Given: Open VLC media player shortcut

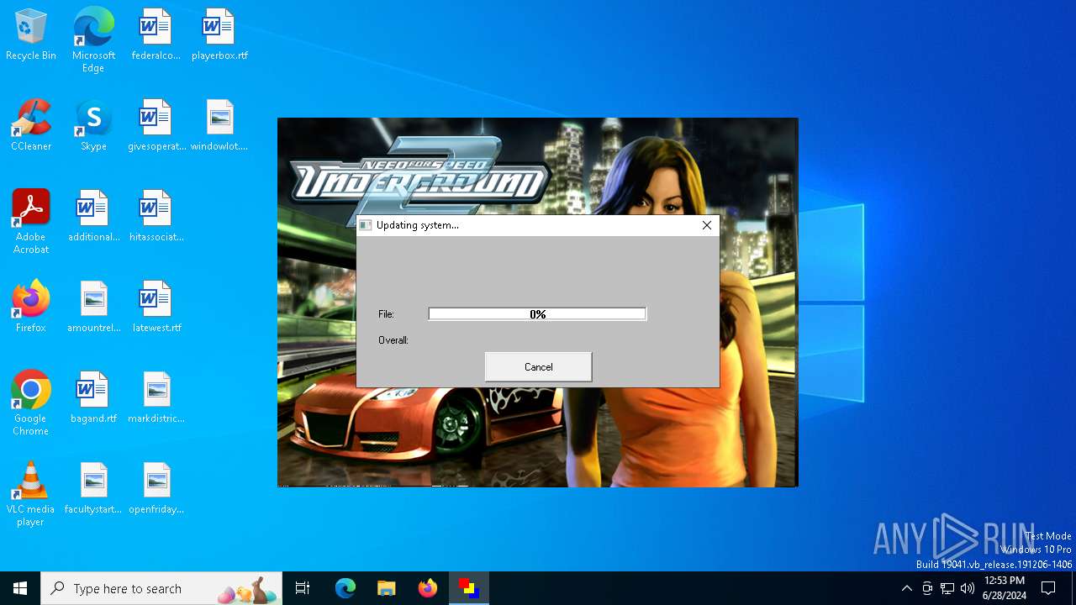Looking at the screenshot, I should click(31, 494).
